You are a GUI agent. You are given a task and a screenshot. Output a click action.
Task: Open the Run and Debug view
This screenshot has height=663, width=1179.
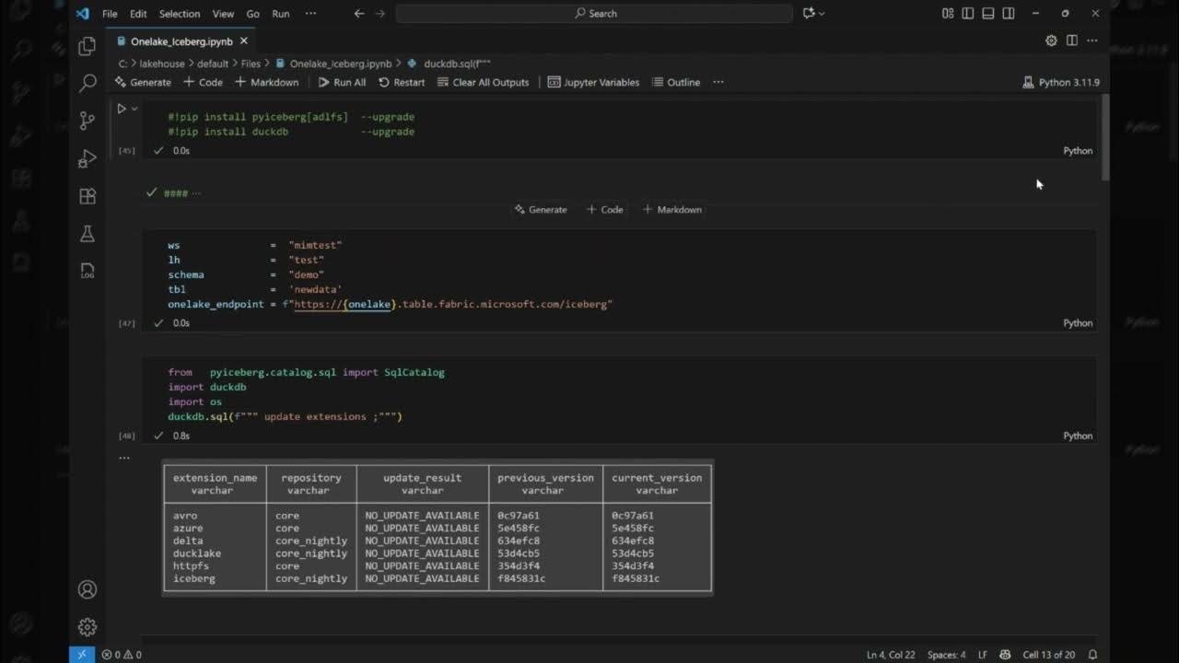88,158
